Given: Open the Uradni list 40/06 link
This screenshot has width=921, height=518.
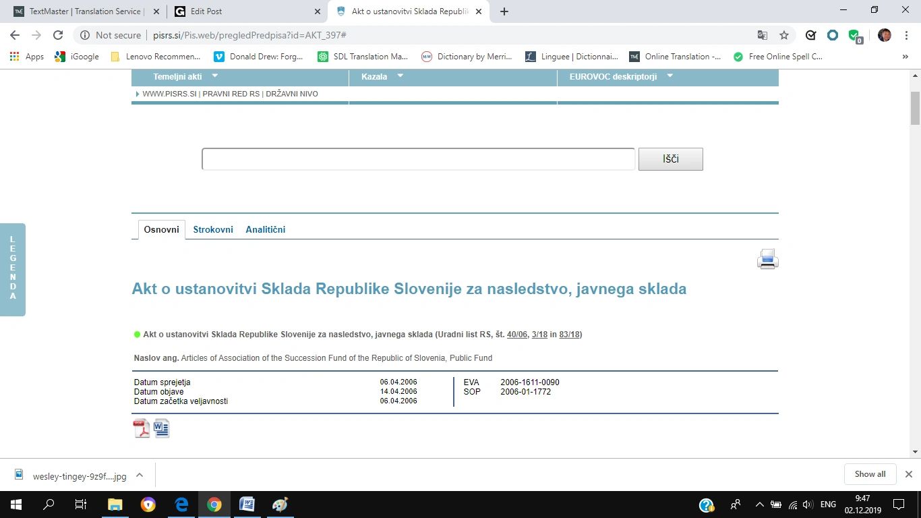Looking at the screenshot, I should pyautogui.click(x=517, y=335).
